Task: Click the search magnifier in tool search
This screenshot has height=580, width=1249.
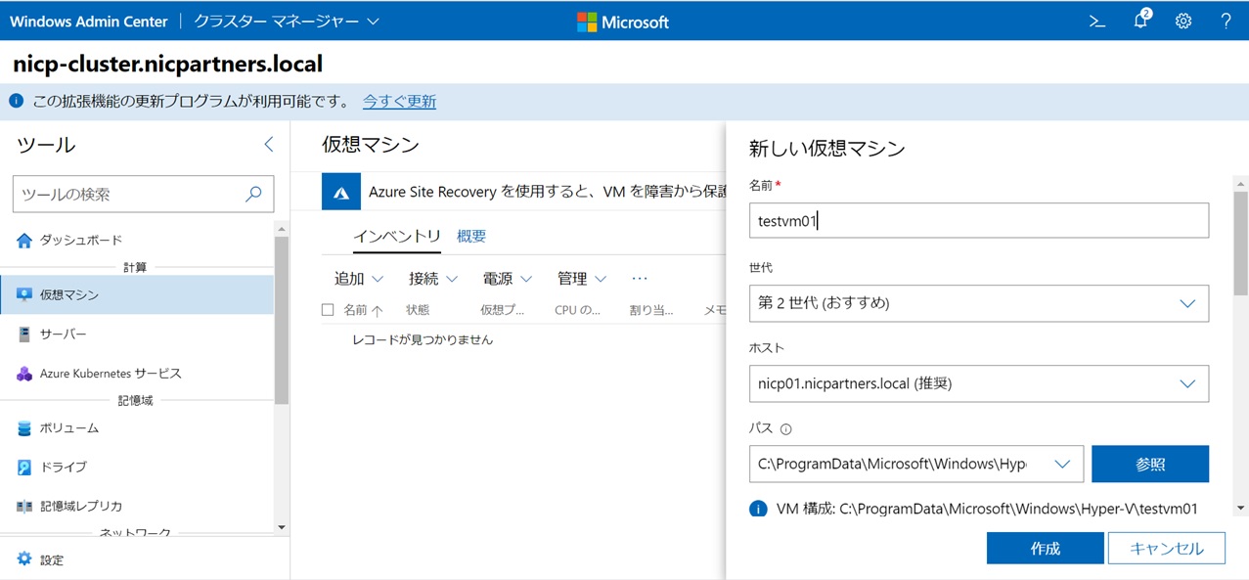Action: [253, 194]
